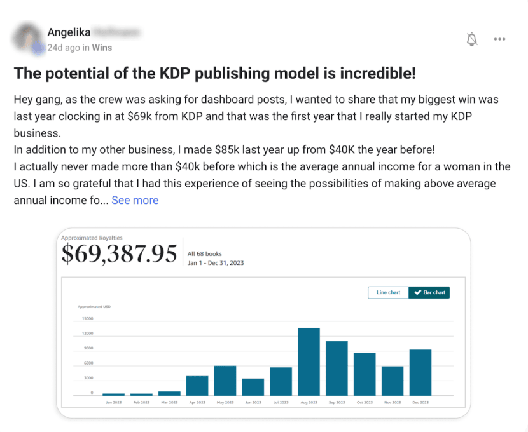Click the Nov 2023 bar

393,381
